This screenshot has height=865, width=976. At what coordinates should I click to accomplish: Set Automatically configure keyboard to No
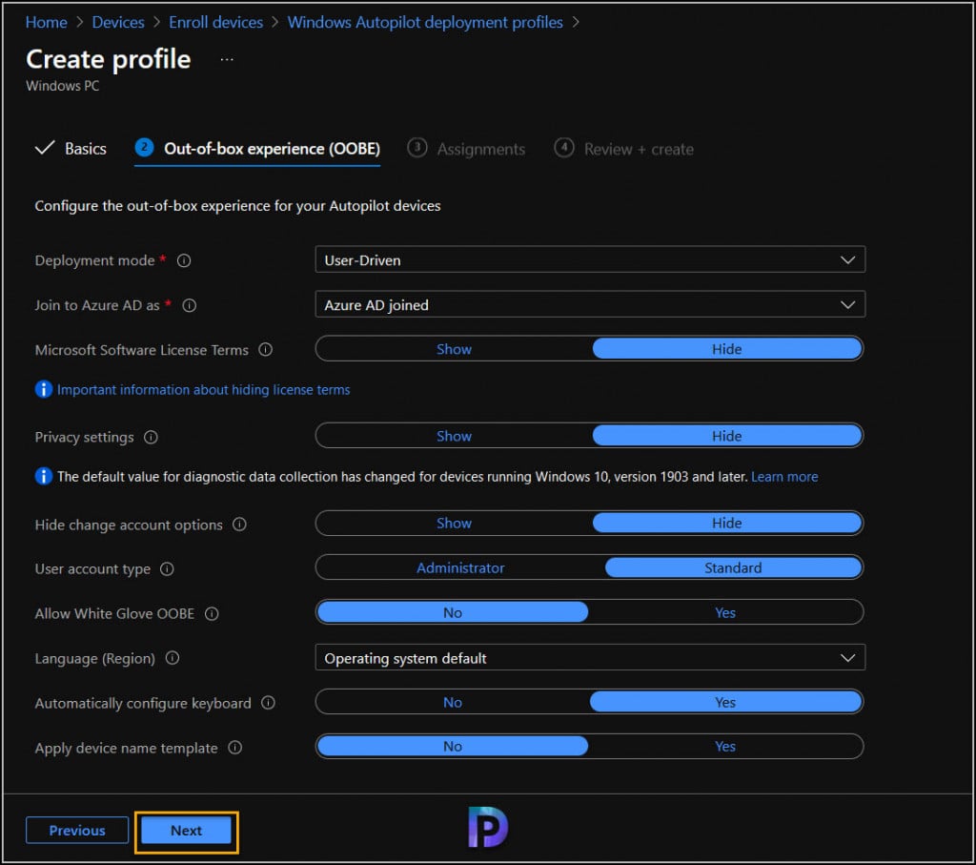453,703
